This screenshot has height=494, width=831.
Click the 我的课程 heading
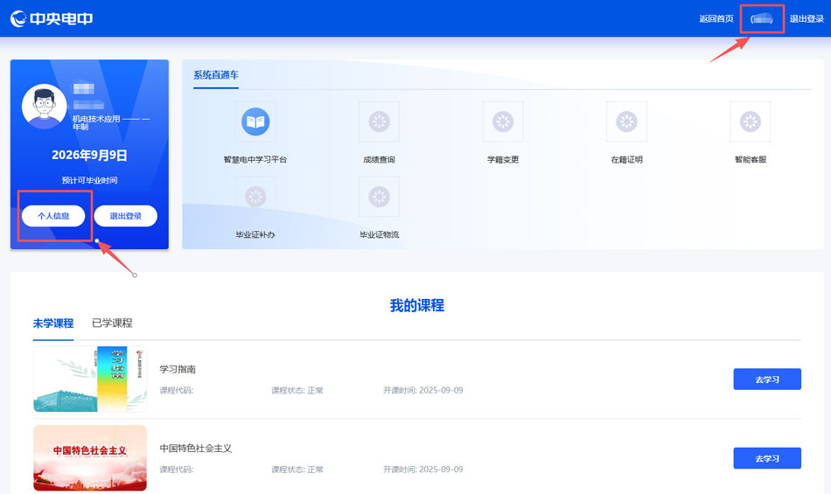click(x=417, y=305)
